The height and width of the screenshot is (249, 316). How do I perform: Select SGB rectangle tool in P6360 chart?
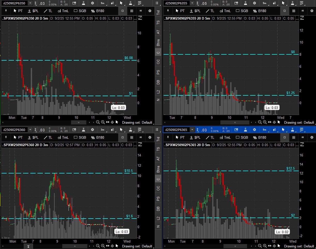tap(80, 137)
